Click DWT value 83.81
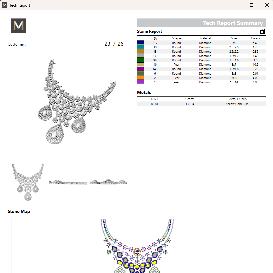273x273 pixels. pos(154,104)
